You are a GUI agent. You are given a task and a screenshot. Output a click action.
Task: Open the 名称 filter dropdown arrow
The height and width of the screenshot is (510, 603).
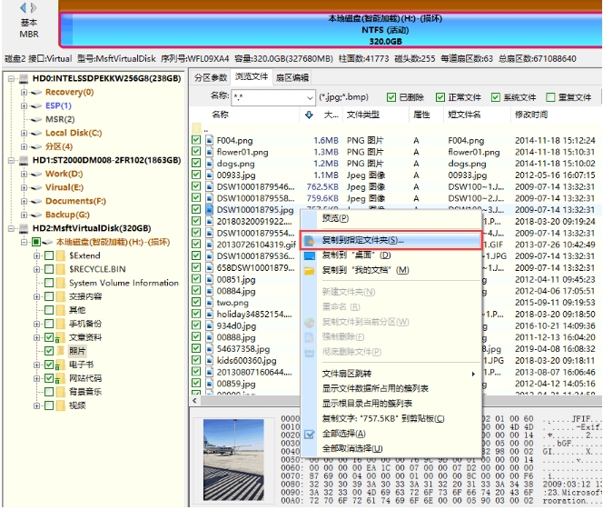click(x=309, y=97)
